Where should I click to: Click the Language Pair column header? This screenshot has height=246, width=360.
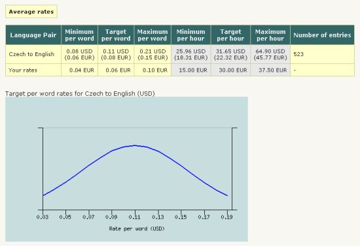(33, 35)
